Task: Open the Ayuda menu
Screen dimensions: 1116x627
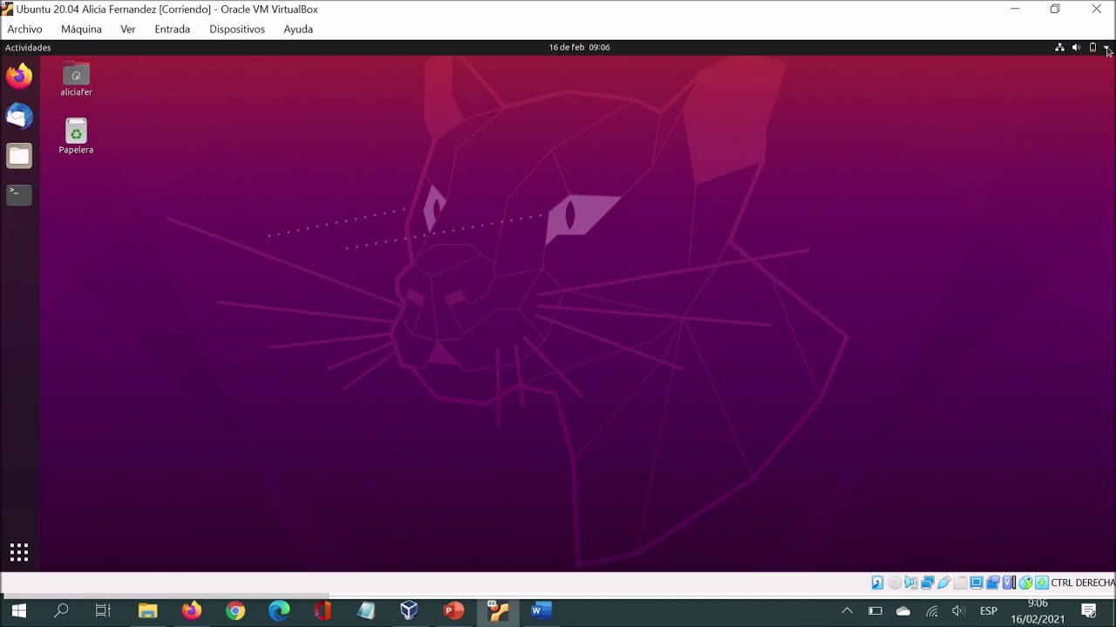Action: point(298,29)
